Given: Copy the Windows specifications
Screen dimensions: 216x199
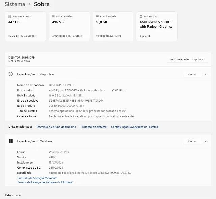Looking at the screenshot, I should point(192,141).
